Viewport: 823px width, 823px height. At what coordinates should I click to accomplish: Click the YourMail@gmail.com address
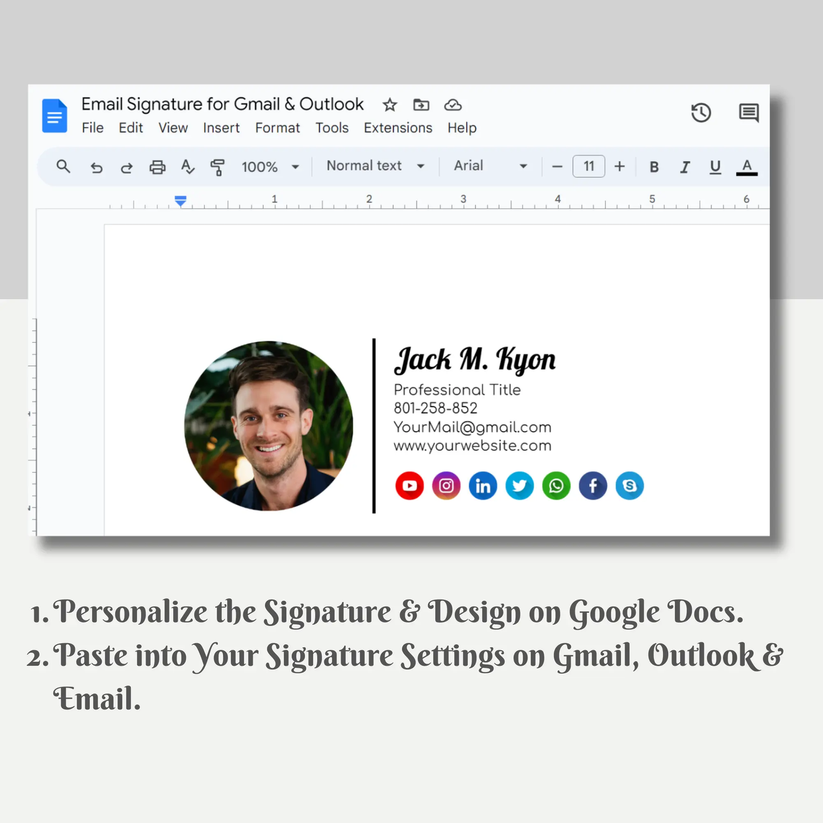[x=473, y=427]
